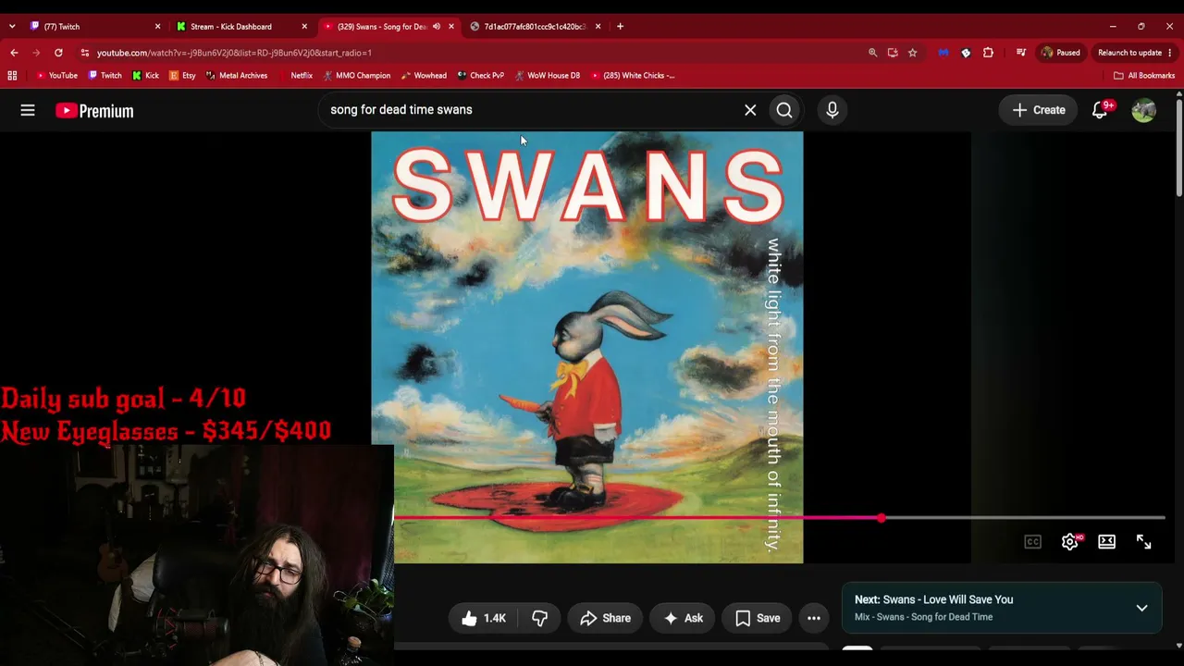
Task: Open the YouTube guide hamburger menu
Action: point(28,110)
